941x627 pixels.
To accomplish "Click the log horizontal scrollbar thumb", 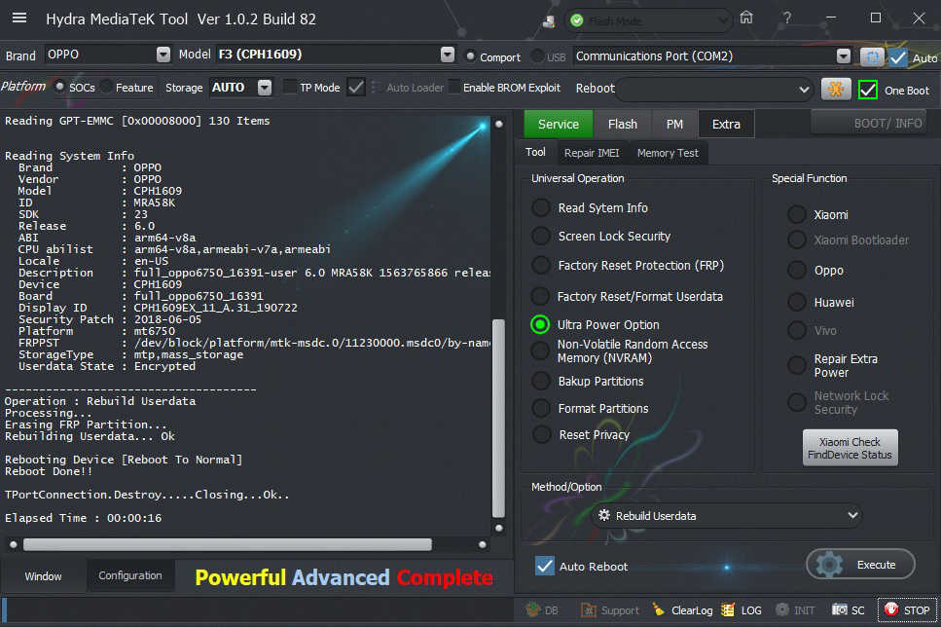I will (227, 544).
